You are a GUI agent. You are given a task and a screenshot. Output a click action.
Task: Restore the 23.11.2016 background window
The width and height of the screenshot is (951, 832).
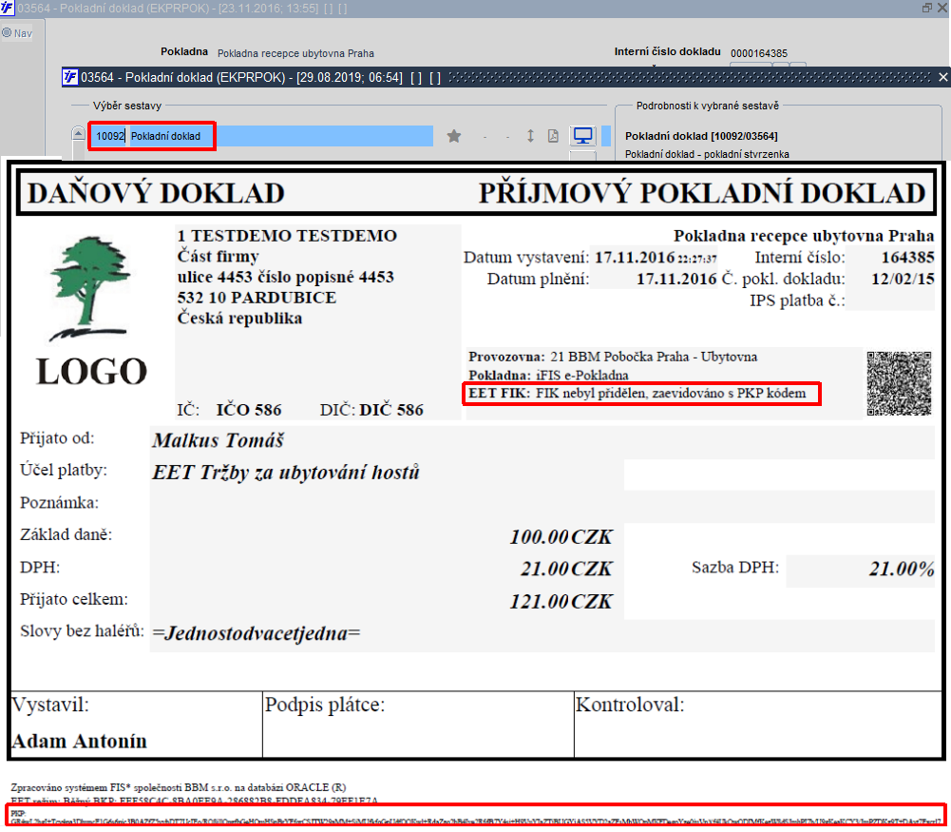tap(926, 8)
